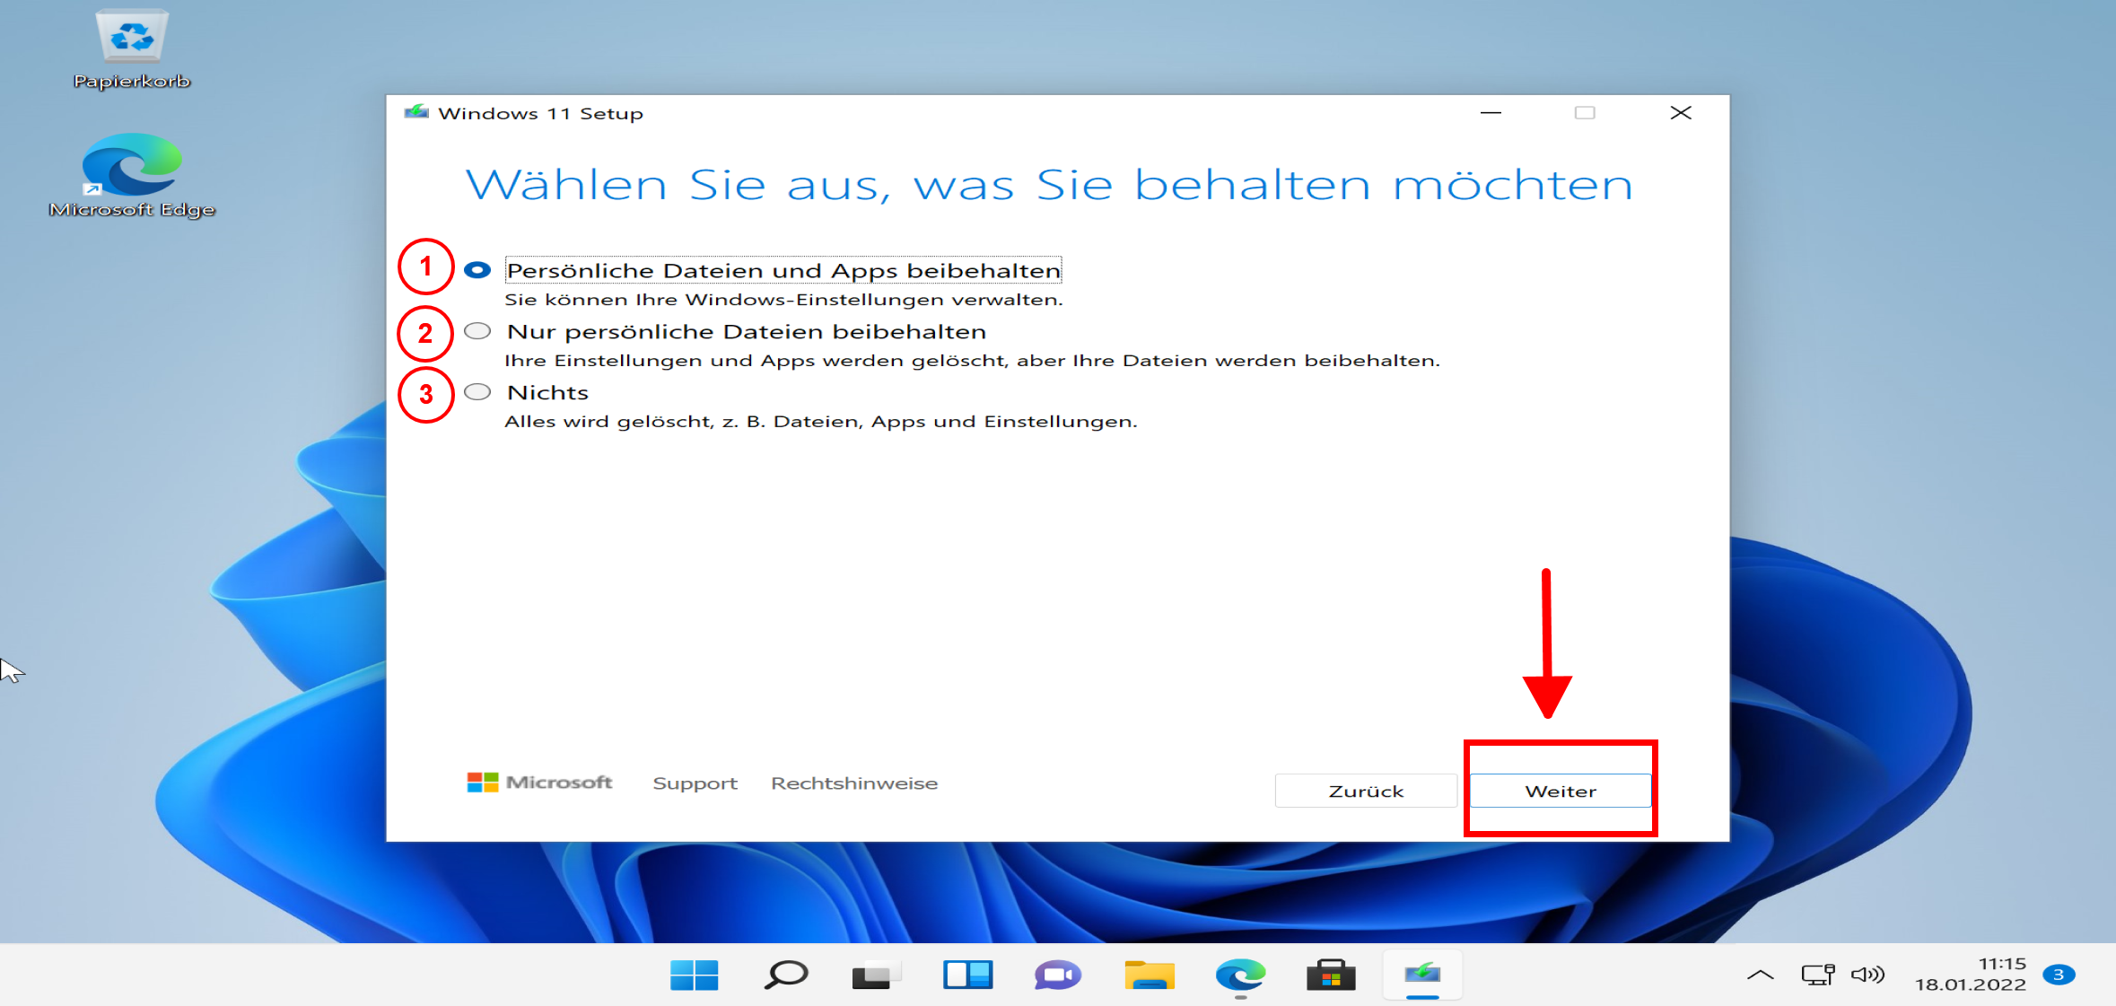Viewport: 2116px width, 1006px height.
Task: Select 'Persönliche Dateien und Apps beibehalten'
Action: coord(477,268)
